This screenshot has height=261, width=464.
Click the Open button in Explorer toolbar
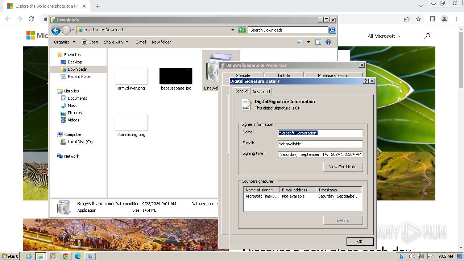90,42
